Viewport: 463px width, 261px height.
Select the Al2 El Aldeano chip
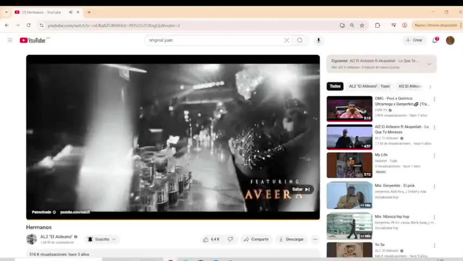point(410,86)
